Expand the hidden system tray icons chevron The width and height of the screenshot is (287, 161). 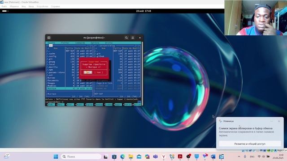click(x=239, y=157)
